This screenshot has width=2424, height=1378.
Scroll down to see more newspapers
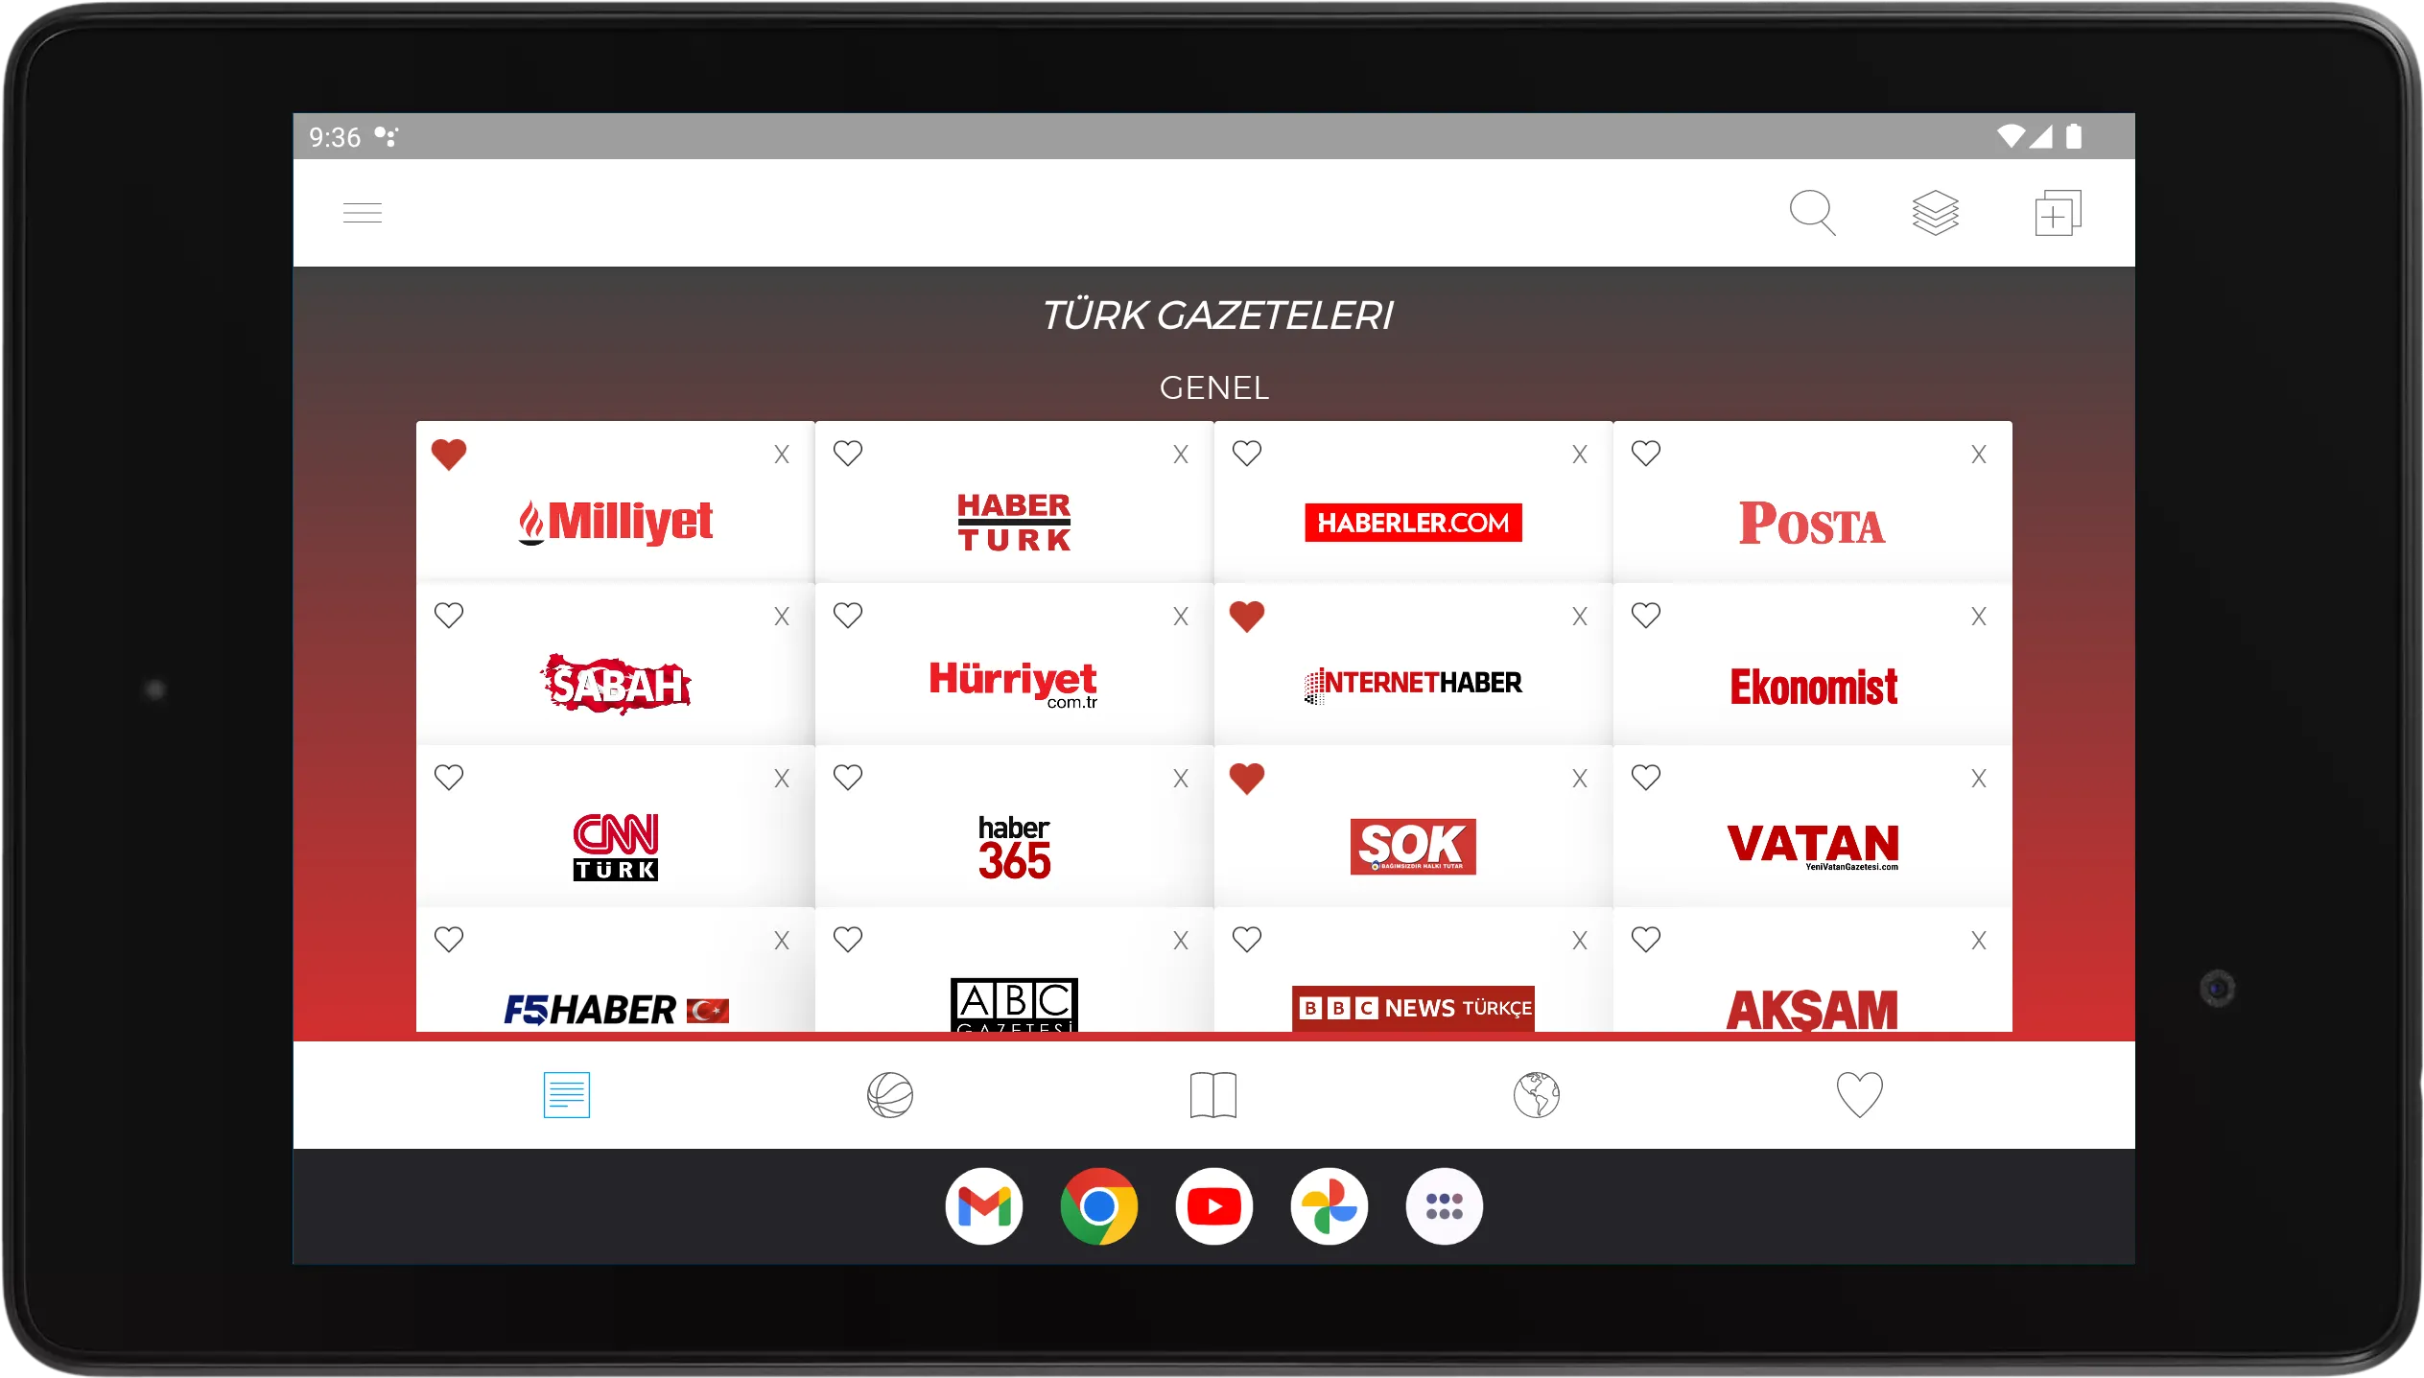coord(1212,733)
